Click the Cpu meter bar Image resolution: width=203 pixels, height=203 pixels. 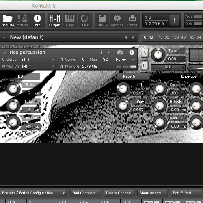198,17
